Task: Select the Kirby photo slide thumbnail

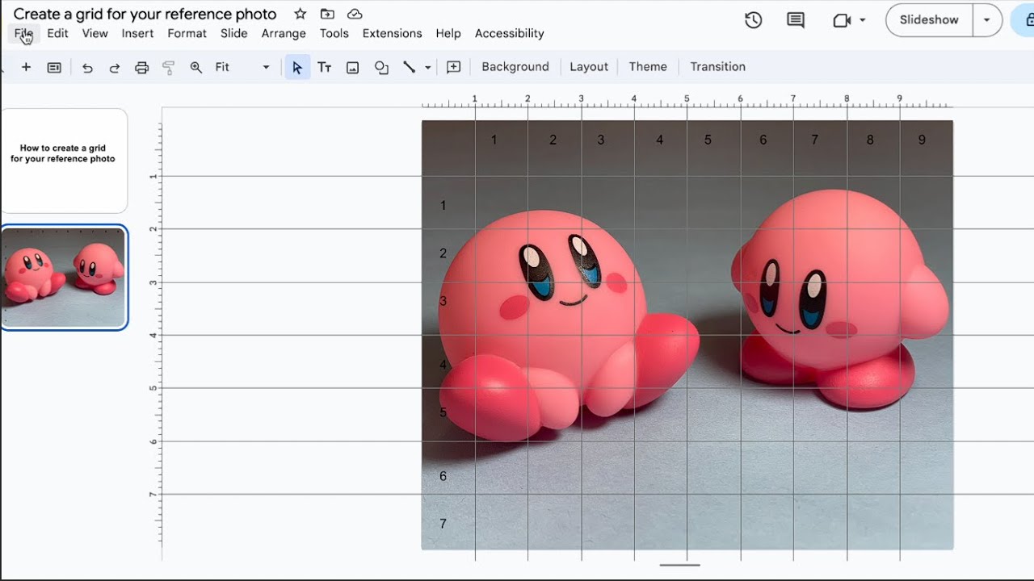Action: coord(64,278)
